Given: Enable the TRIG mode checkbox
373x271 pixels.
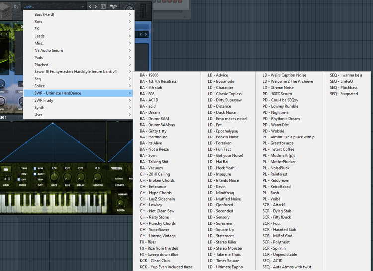Looking at the screenshot, I should click(19, 168).
